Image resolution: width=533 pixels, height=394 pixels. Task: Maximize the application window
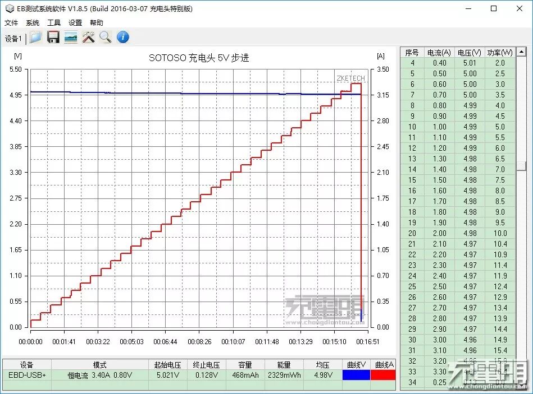click(494, 8)
